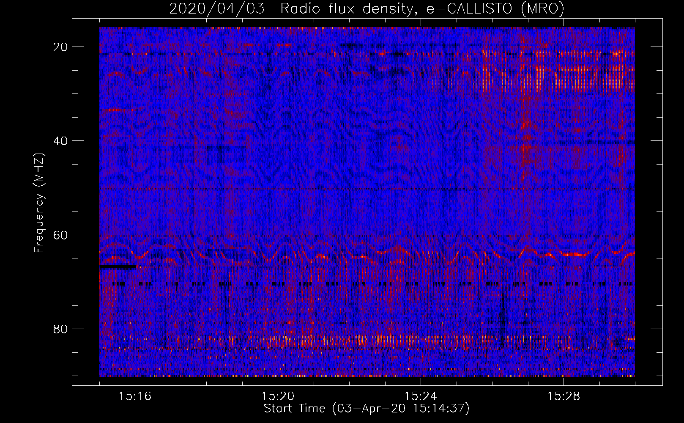Click the "Start Time (03-Apr-20 15:14:37)" label

[x=367, y=409]
